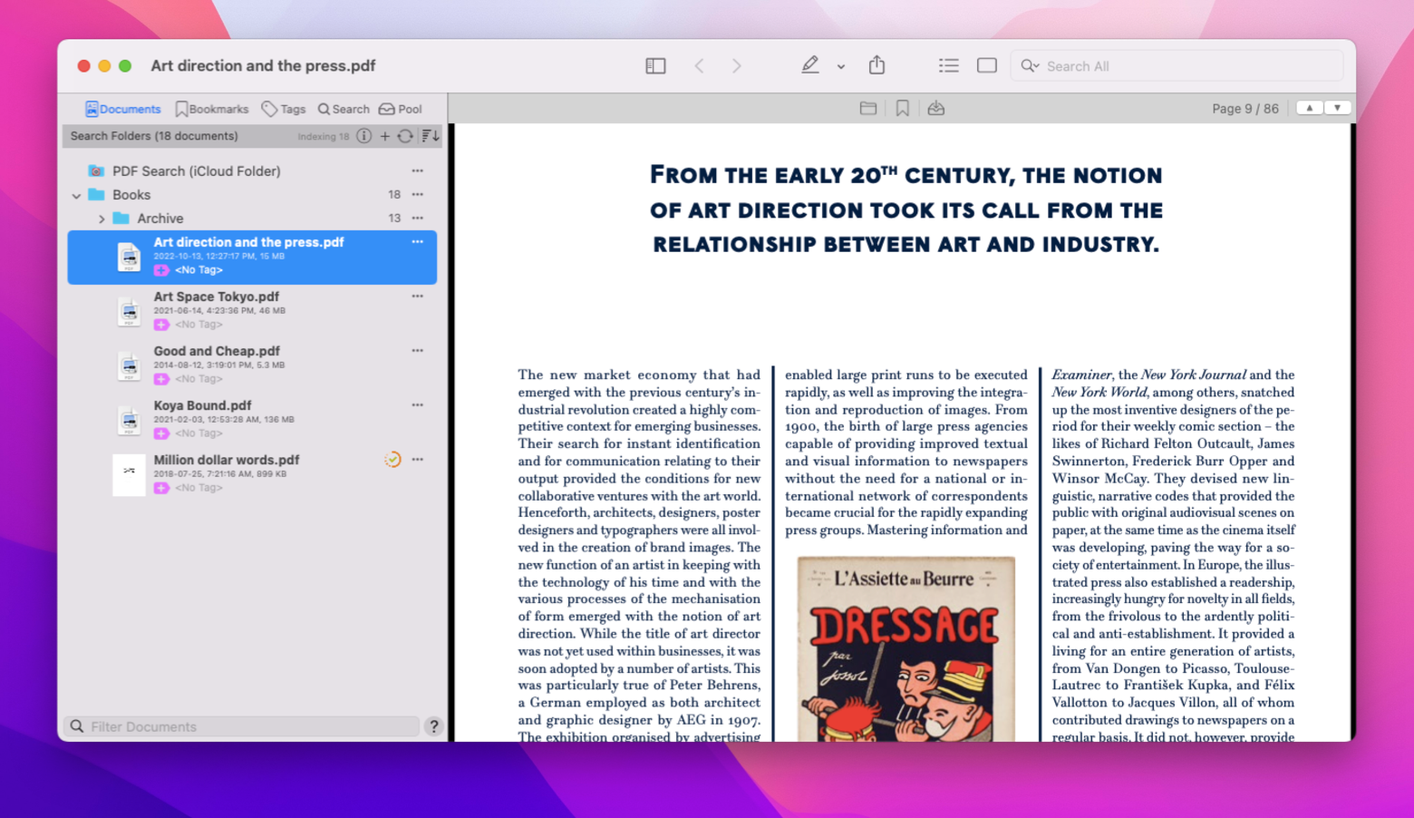This screenshot has height=818, width=1414.
Task: Open the share menu
Action: pos(876,64)
